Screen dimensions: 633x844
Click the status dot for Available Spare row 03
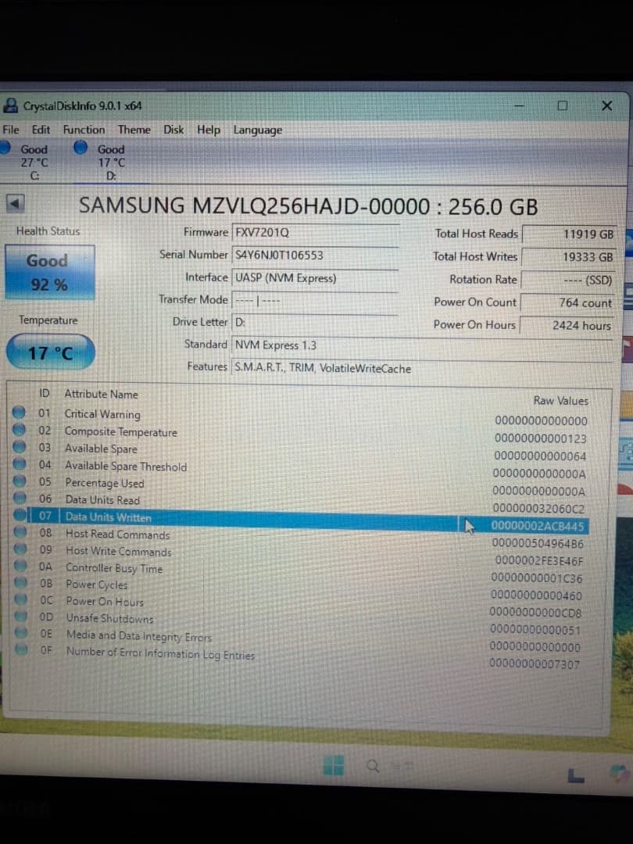pyautogui.click(x=20, y=447)
